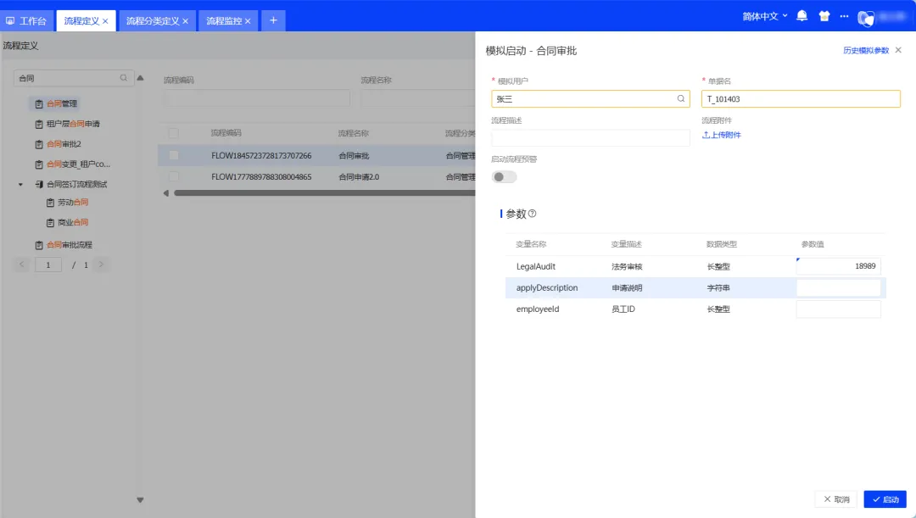This screenshot has height=518, width=916.
Task: Click the help icon beside 参数
Action: click(x=532, y=214)
